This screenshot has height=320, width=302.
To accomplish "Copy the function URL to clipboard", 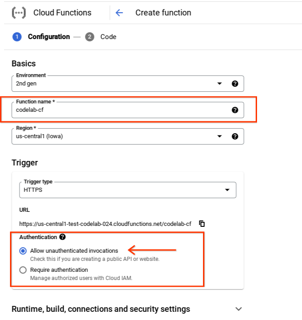I will pyautogui.click(x=202, y=224).
